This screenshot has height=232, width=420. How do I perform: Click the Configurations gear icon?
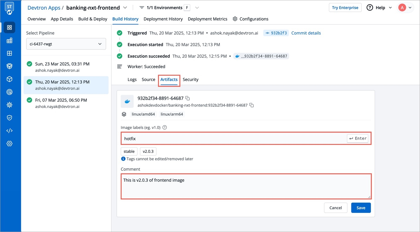(x=235, y=19)
